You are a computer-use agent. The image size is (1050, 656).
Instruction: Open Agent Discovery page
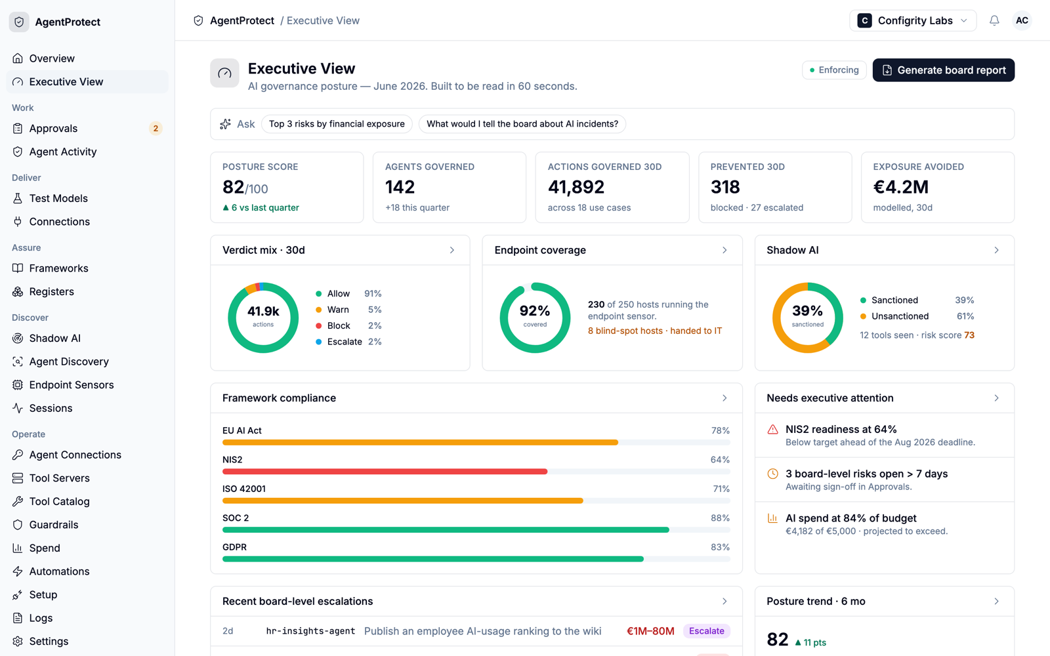click(87, 361)
